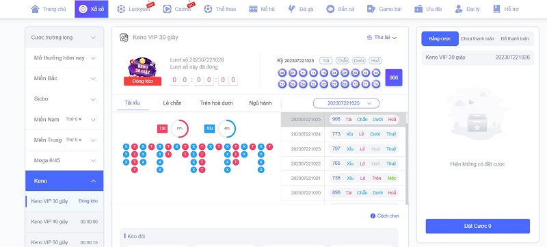Viewport: 547px width, 247px height.
Task: Click the Keno 30 giây game logo
Action: click(142, 68)
